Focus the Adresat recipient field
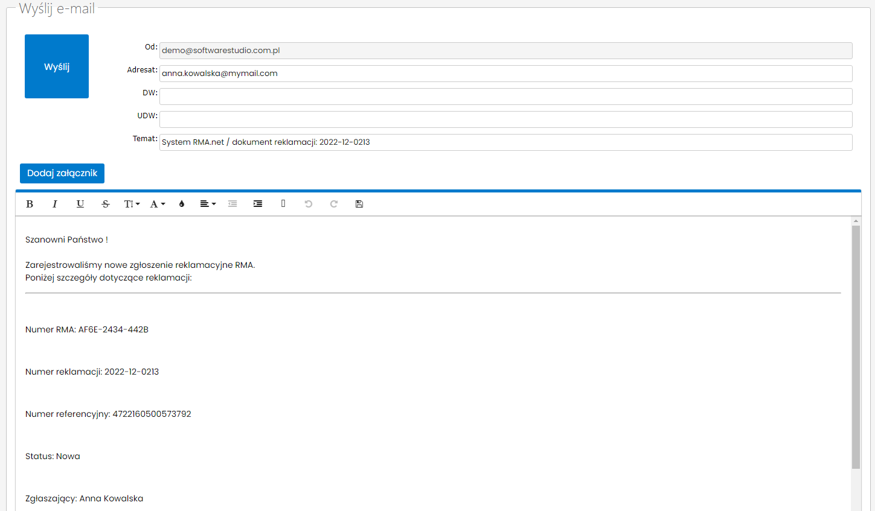Screen dimensions: 875x511 [506, 74]
